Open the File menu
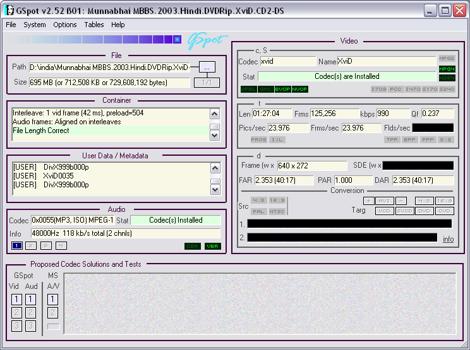470x350 pixels. pos(11,25)
